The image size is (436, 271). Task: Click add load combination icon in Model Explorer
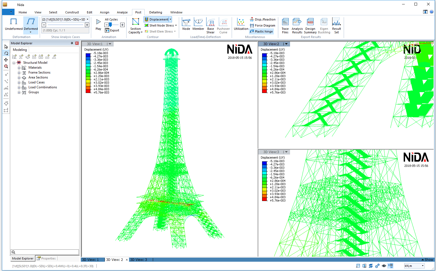pyautogui.click(x=41, y=57)
